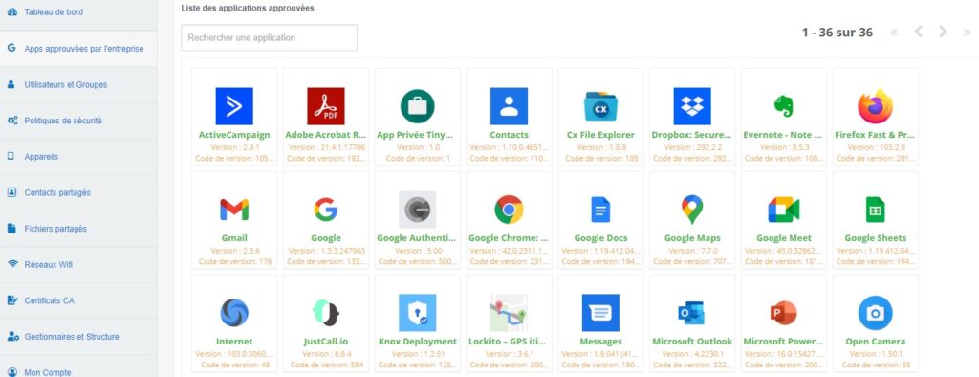This screenshot has width=979, height=377.
Task: Click the Dropbox app icon
Action: pos(692,106)
